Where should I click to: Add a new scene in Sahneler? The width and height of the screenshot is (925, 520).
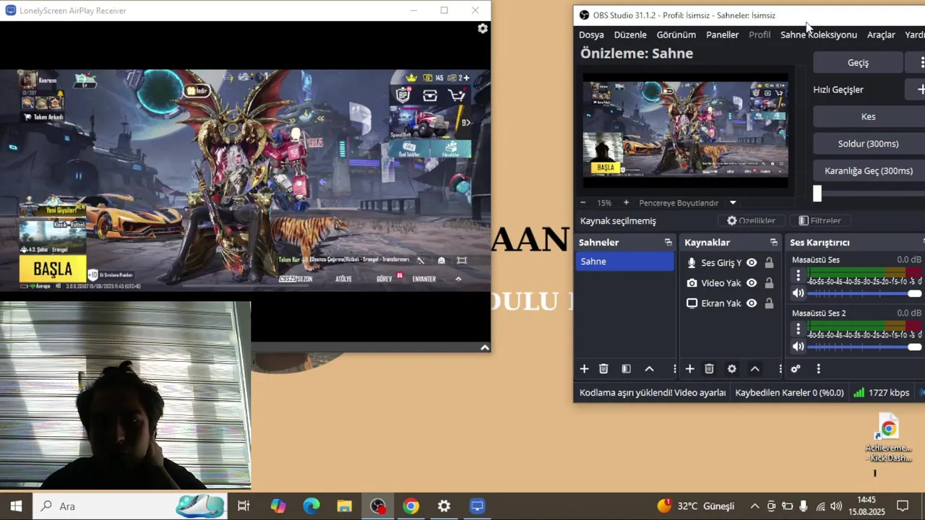[584, 369]
